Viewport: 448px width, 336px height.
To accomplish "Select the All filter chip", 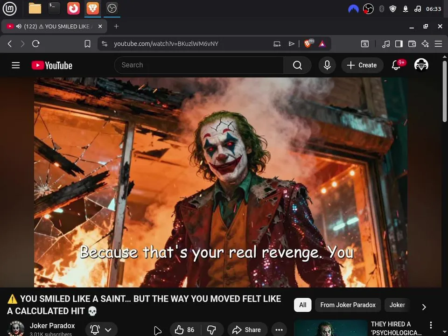I will [302, 305].
